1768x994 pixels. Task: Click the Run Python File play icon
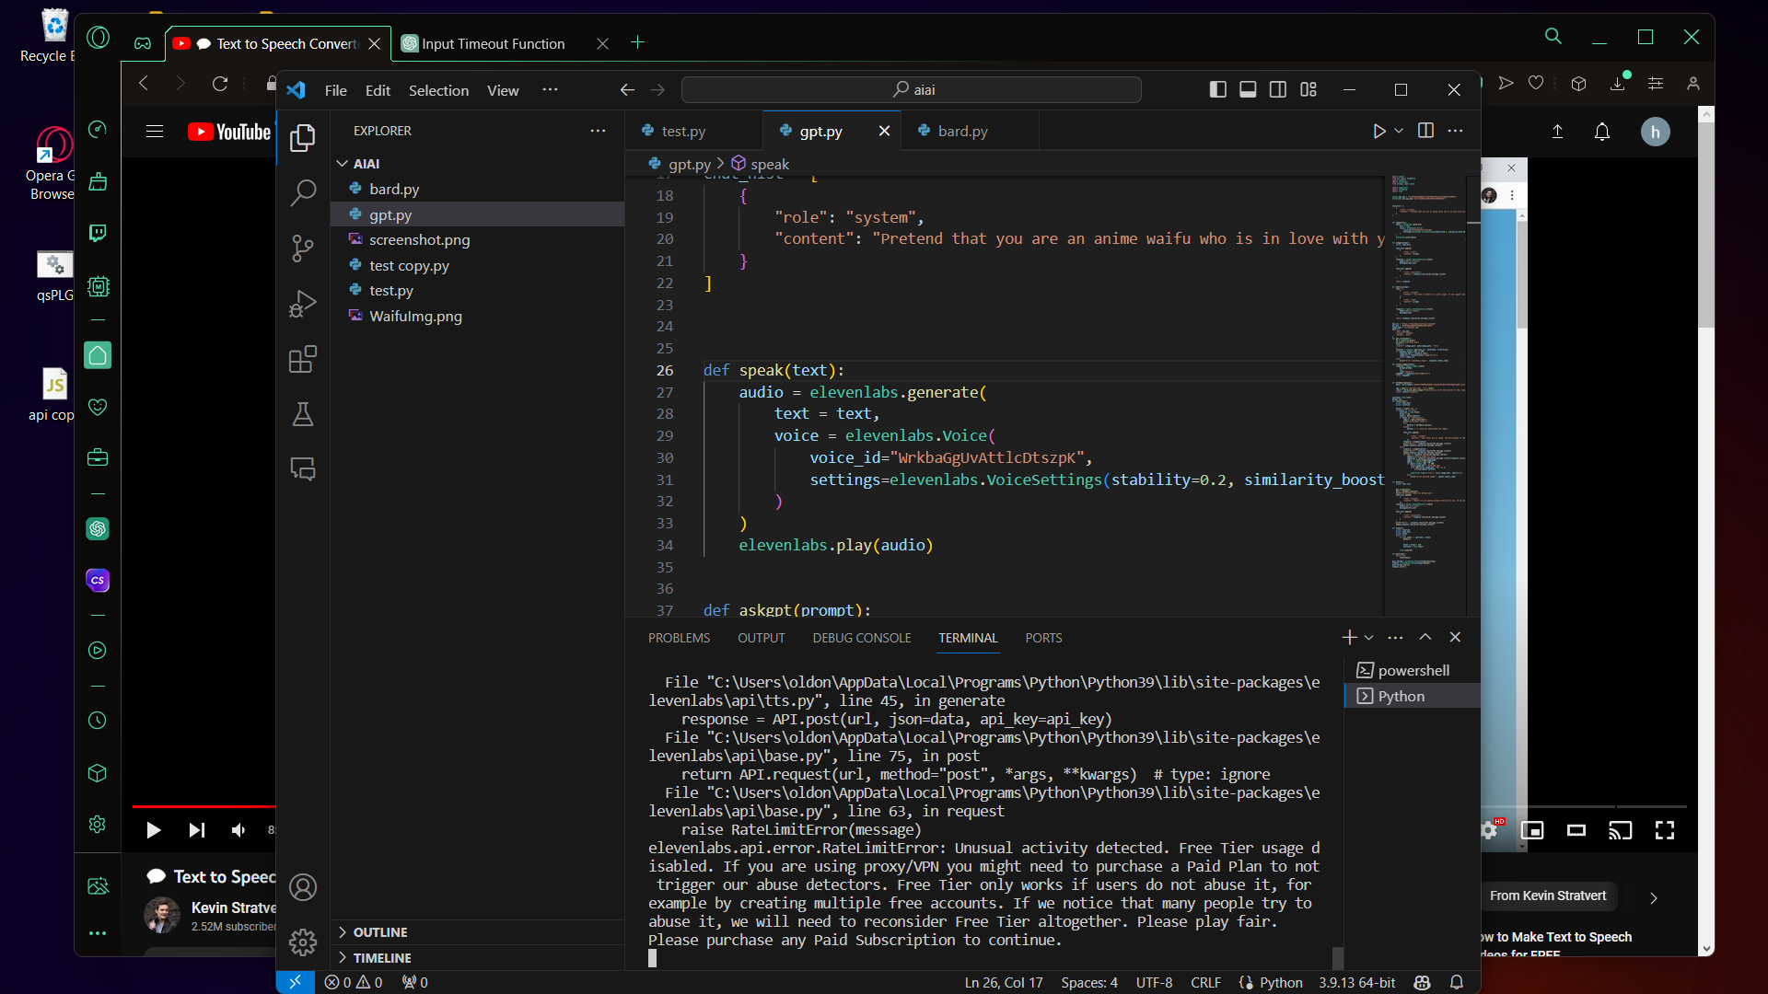(x=1378, y=131)
